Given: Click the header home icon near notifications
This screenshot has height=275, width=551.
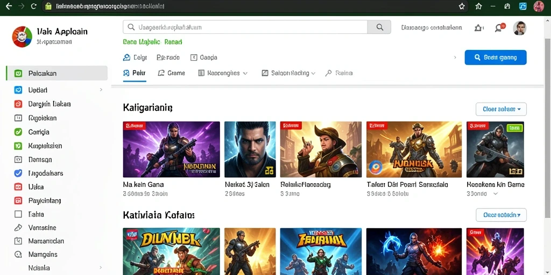Looking at the screenshot, I should (x=478, y=28).
